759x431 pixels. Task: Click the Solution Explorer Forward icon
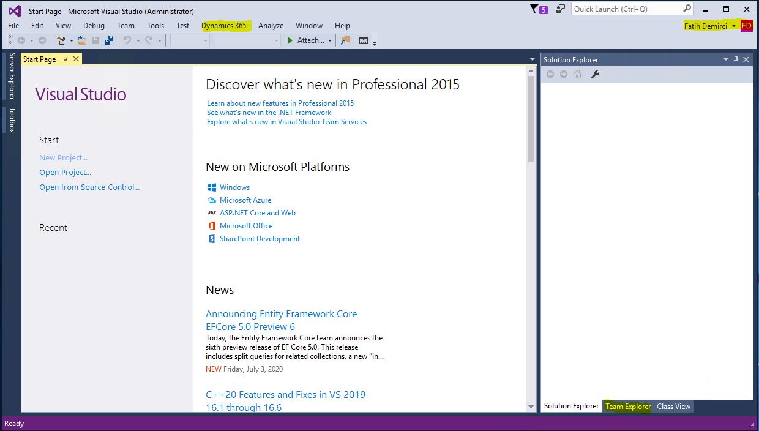pos(564,74)
